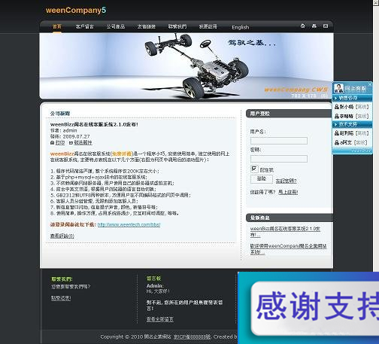Open the sitemap icon in navigation bar
The image size is (379, 344).
click(314, 26)
